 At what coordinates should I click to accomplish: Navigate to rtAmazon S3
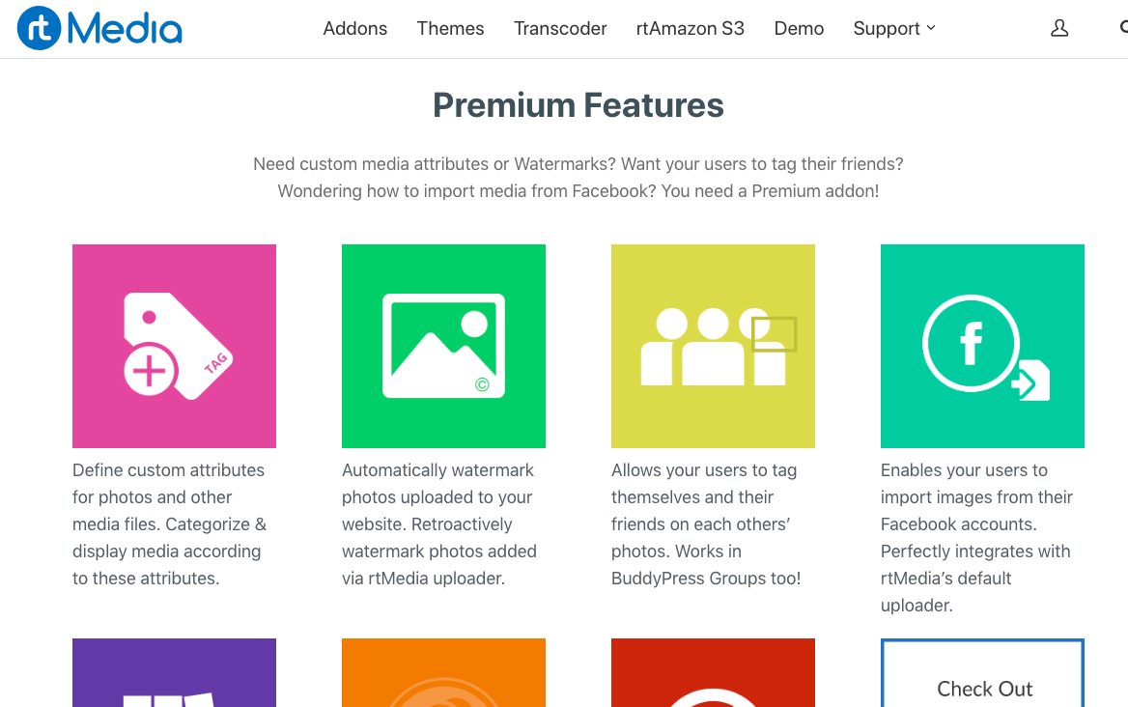tap(691, 29)
